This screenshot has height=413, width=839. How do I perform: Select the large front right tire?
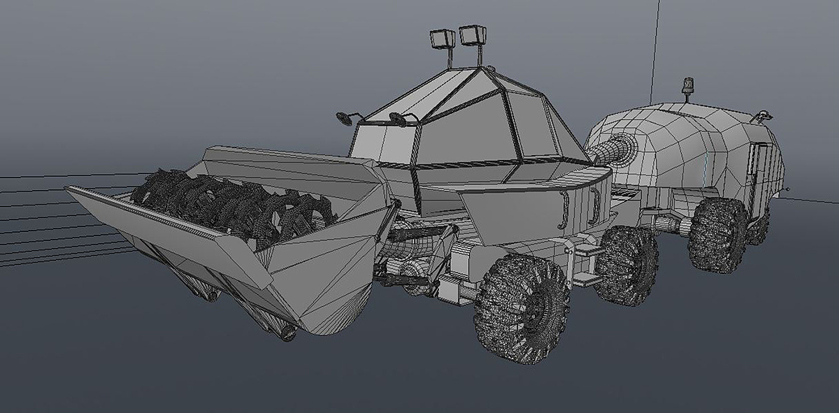pos(521,308)
